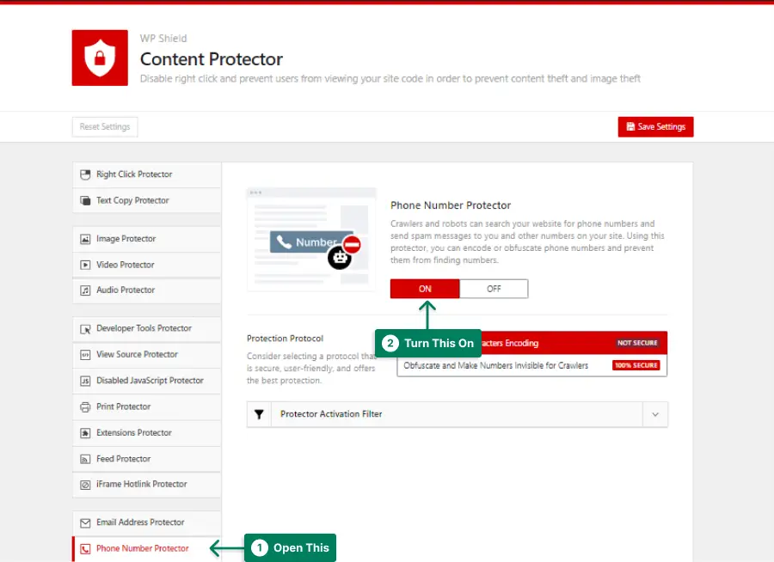Switch Phone Number Protector OFF
Viewport: 774px width, 562px height.
tap(494, 289)
